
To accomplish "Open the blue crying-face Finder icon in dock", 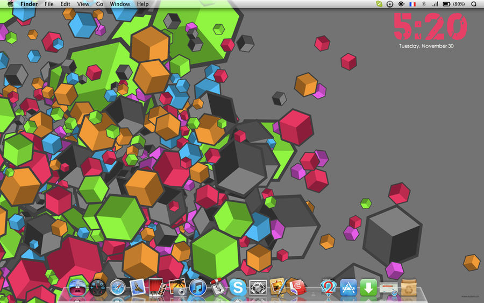I will click(x=77, y=287).
